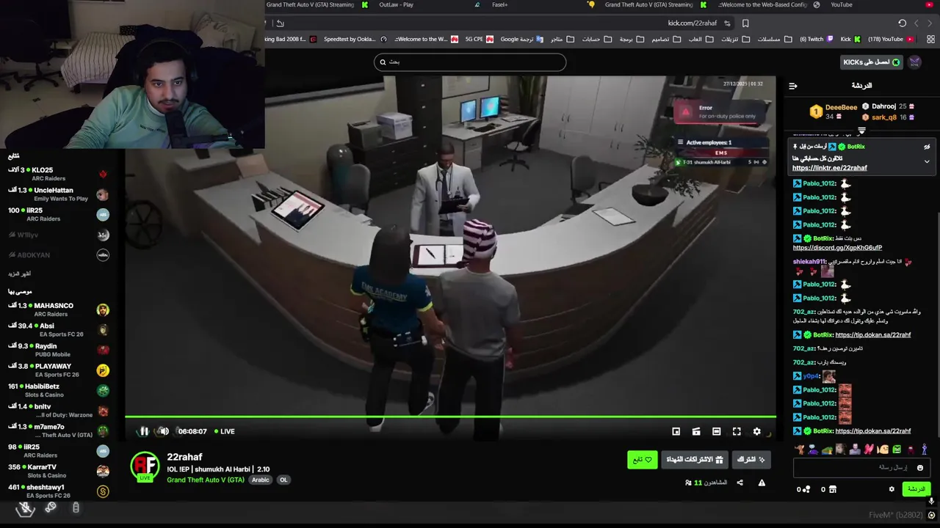Open the user profile avatar menu

point(915,62)
